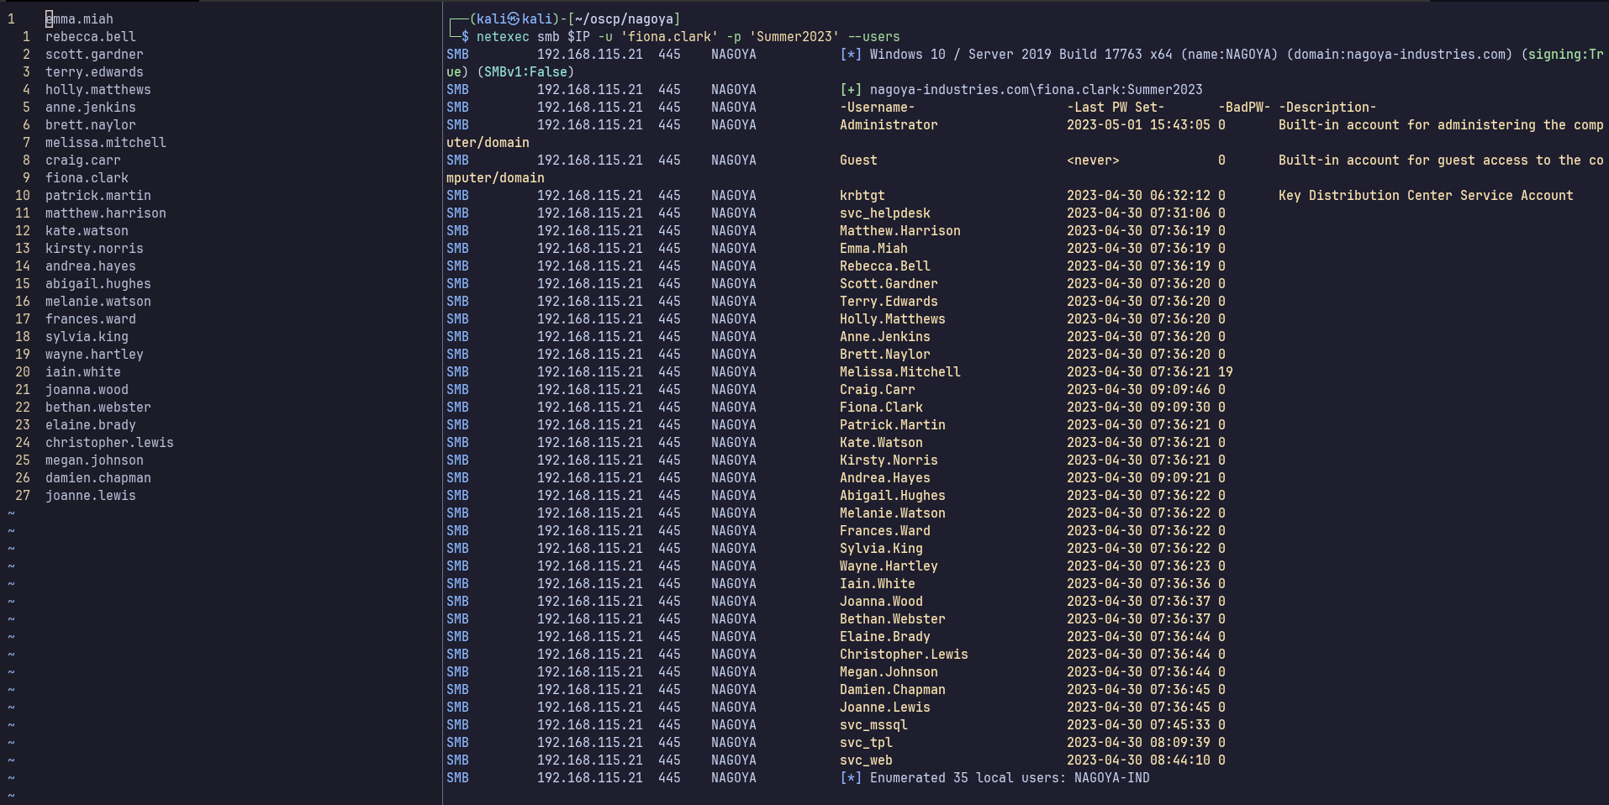Viewport: 1609px width, 805px height.
Task: Click the [+] success marker before nagoya-industries.com
Action: 851,89
